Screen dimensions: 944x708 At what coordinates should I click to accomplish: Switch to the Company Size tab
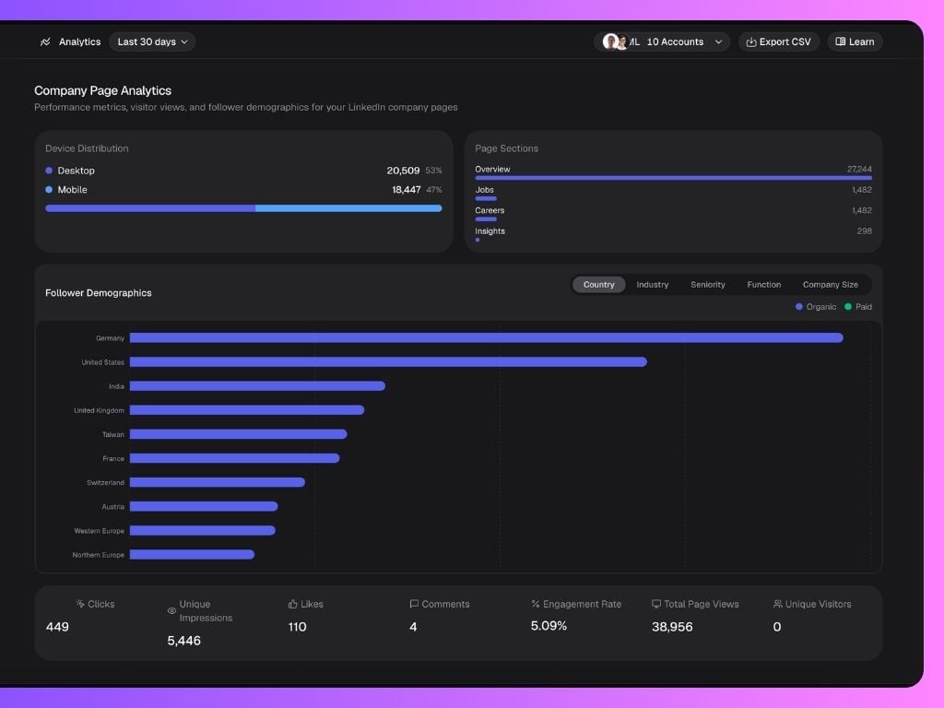point(831,284)
